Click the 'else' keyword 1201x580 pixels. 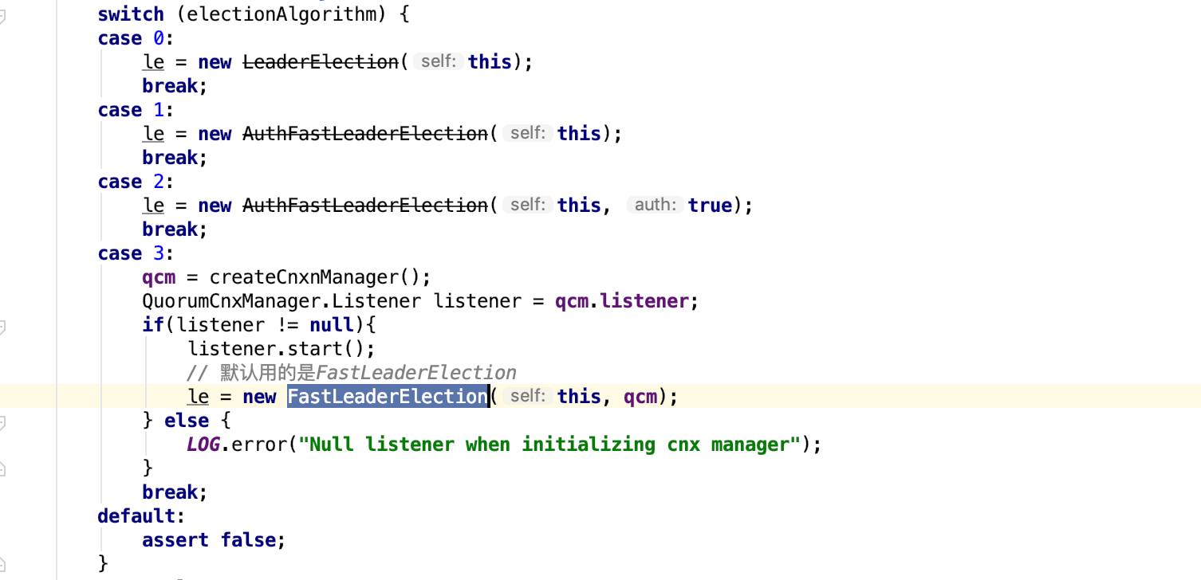[x=187, y=420]
